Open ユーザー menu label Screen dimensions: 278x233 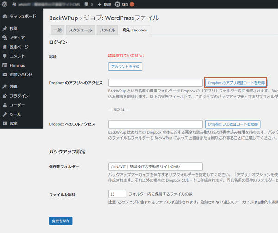click(x=17, y=105)
